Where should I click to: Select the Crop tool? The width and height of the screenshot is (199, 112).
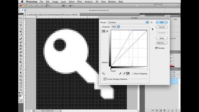(x=21, y=32)
